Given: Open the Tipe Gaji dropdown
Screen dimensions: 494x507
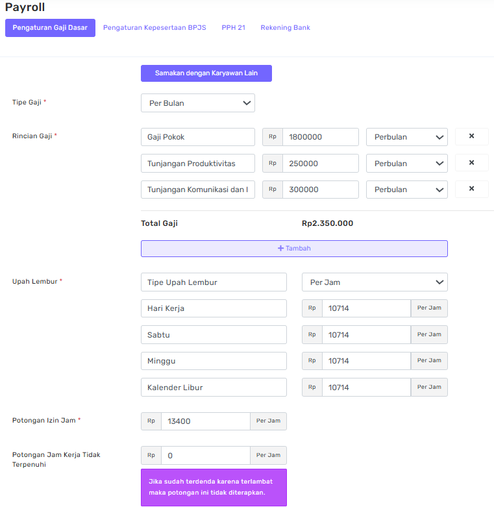Looking at the screenshot, I should pyautogui.click(x=197, y=103).
